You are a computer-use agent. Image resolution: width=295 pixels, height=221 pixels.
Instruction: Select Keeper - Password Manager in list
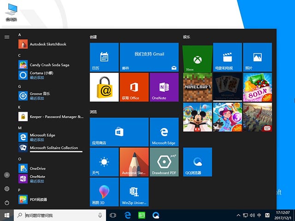(x=51, y=116)
